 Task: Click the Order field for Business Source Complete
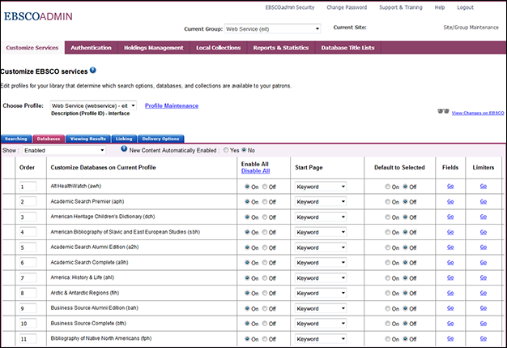(28, 324)
